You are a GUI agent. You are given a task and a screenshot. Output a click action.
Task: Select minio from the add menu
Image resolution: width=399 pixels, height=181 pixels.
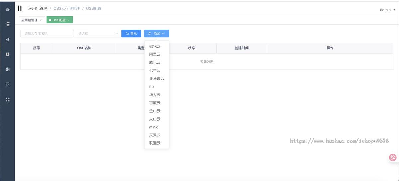coord(157,127)
